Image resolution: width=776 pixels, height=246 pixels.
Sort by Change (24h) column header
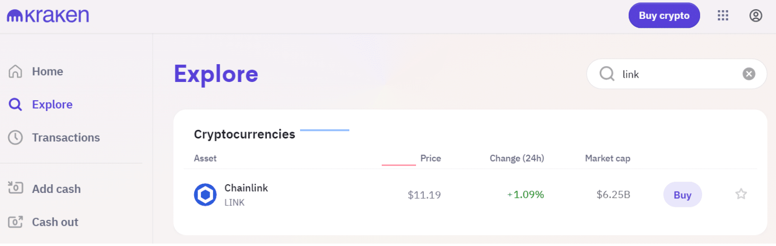[x=517, y=158]
